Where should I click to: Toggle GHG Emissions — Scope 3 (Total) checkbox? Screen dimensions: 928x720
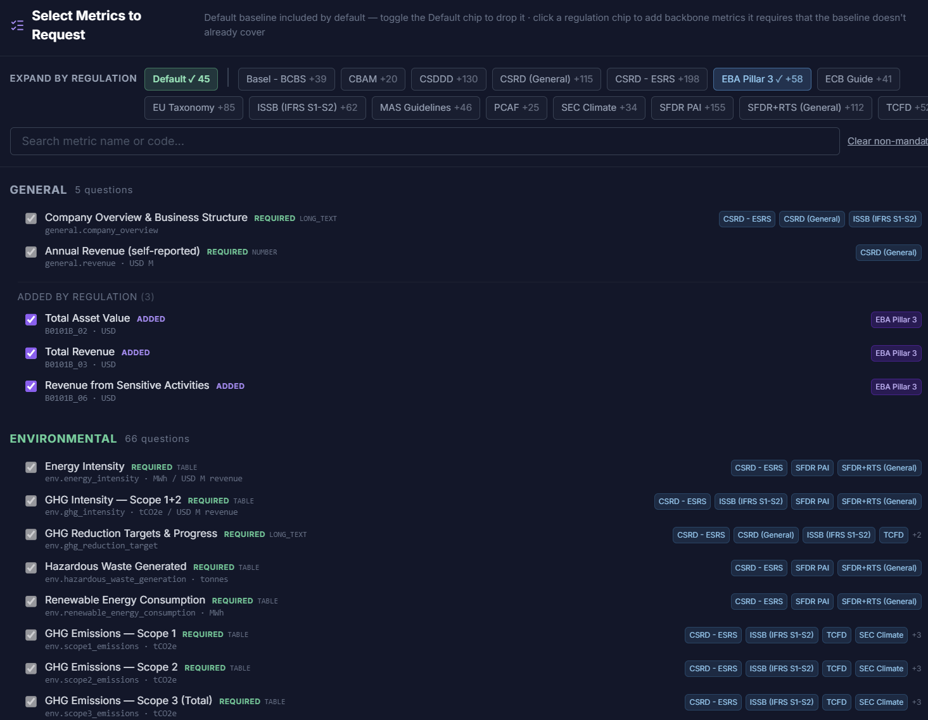31,702
